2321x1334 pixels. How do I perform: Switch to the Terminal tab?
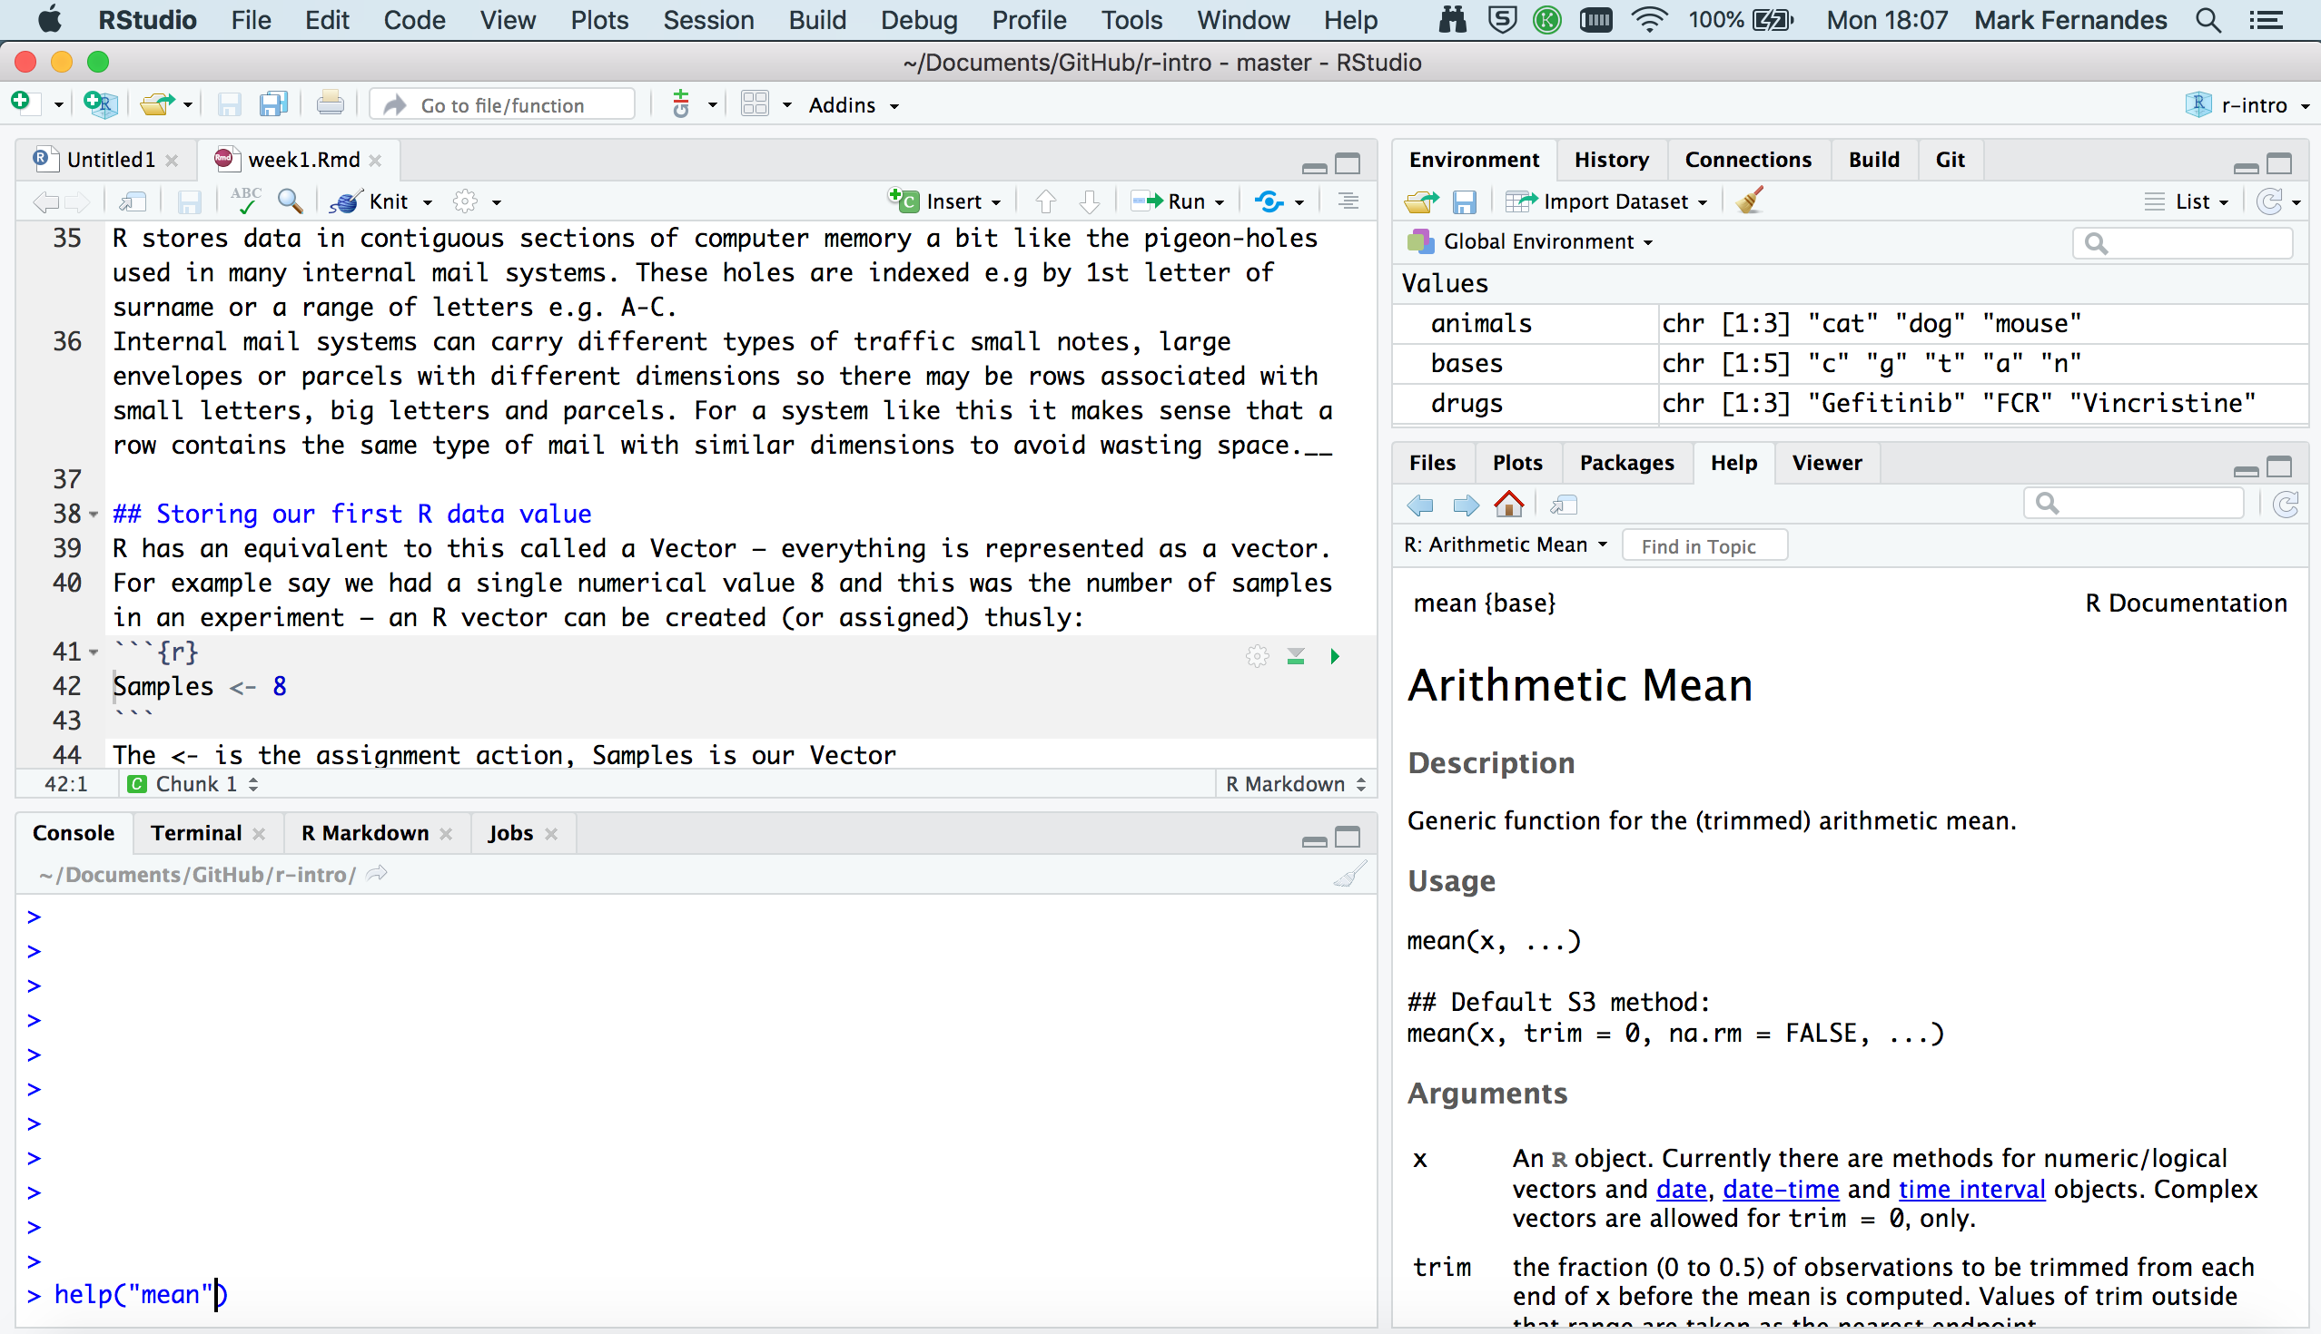pos(196,833)
